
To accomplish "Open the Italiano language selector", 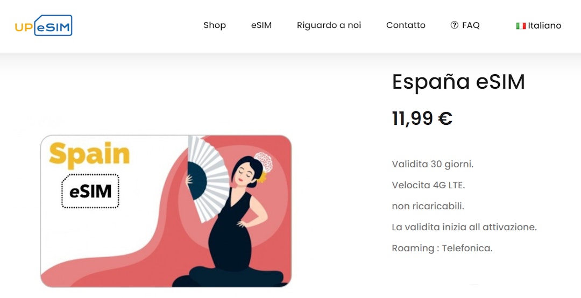I will pyautogui.click(x=539, y=26).
